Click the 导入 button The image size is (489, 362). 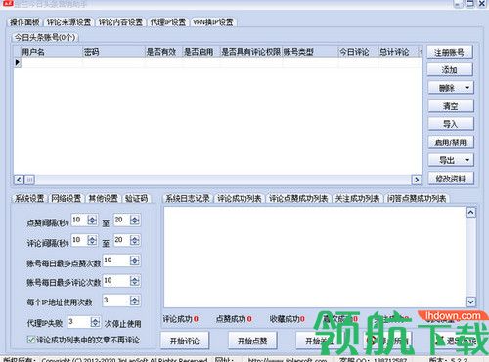tap(451, 124)
